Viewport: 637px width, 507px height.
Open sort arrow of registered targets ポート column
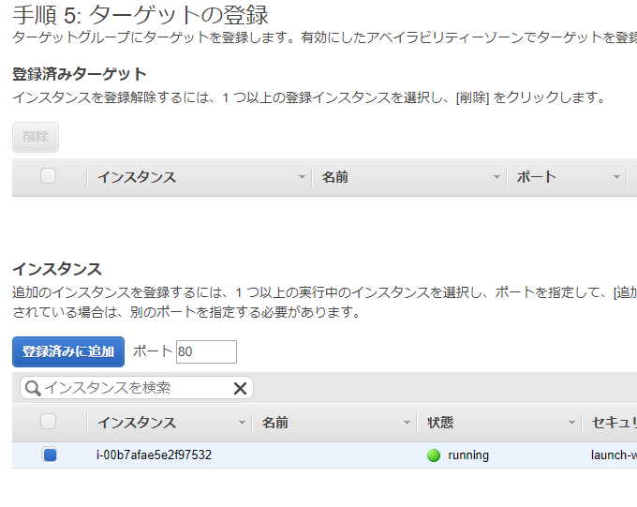pos(616,177)
